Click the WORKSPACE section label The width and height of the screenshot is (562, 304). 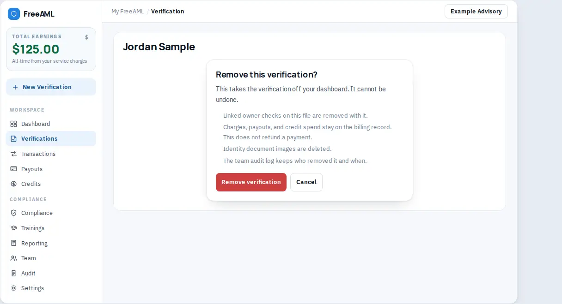click(x=27, y=110)
